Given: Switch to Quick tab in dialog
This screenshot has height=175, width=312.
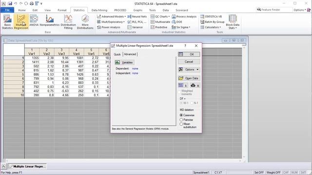Looking at the screenshot, I should click(x=117, y=54).
